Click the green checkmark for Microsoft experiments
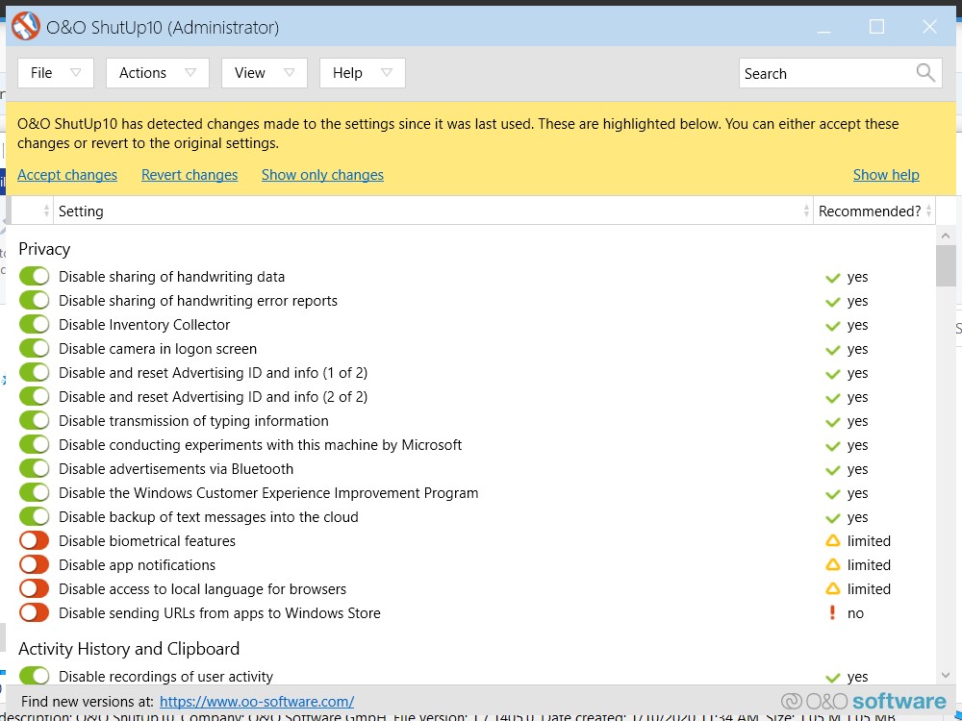The width and height of the screenshot is (962, 721). click(832, 446)
